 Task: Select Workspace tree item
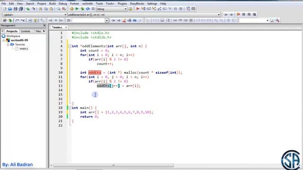pyautogui.click(x=13, y=36)
